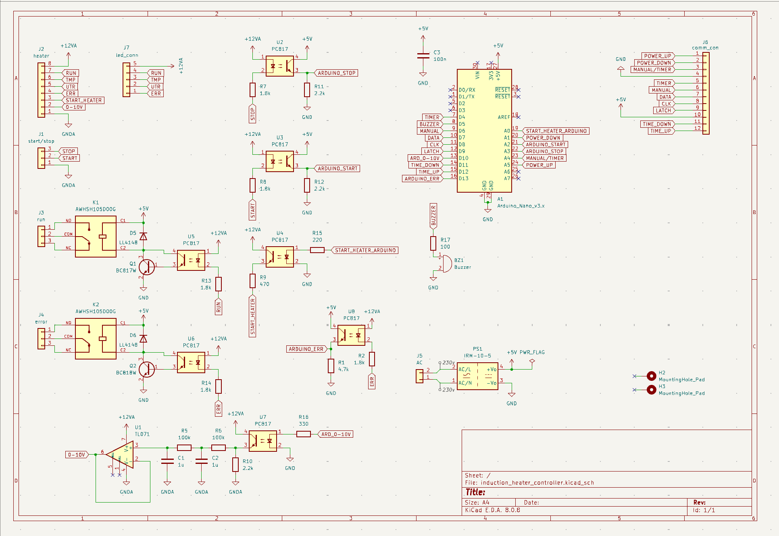Click the KiCad E.D.A. 8.0.8 text

click(x=492, y=510)
